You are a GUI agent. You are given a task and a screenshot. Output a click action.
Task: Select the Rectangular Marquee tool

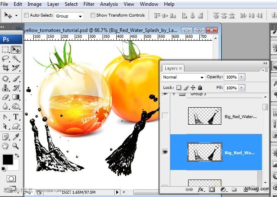pyautogui.click(x=5, y=50)
